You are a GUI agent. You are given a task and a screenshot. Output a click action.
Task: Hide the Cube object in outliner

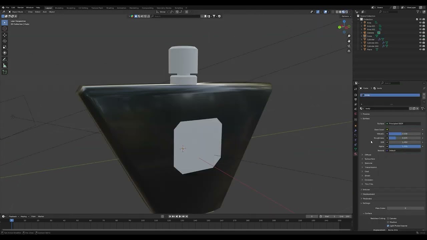(x=420, y=36)
